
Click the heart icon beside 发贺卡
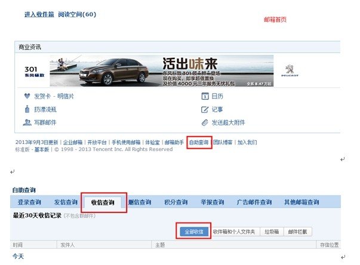pyautogui.click(x=27, y=96)
